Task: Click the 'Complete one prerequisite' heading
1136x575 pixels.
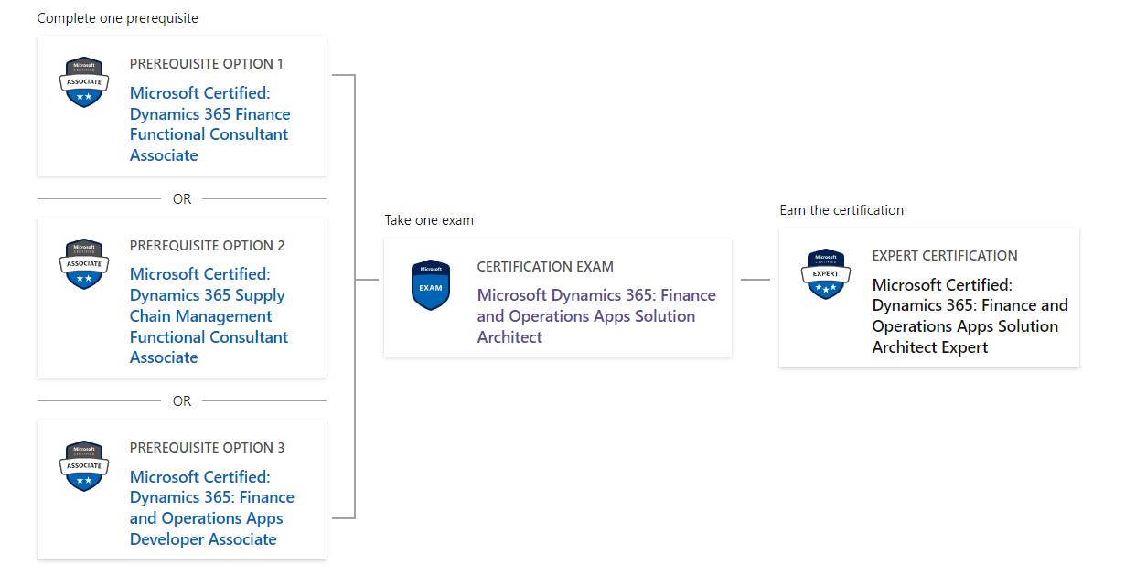Action: point(117,18)
